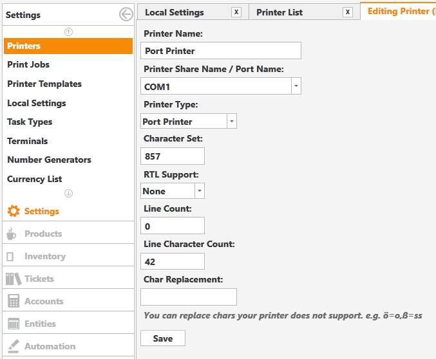Screen dimensions: 436x359
Task: Save the printer settings
Action: (x=163, y=338)
